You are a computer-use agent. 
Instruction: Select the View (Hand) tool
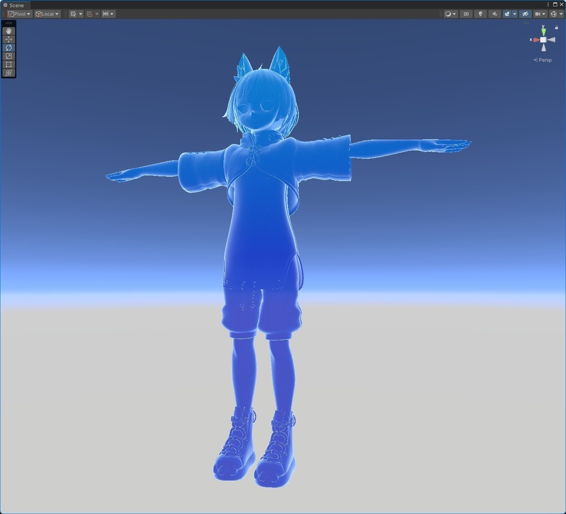pyautogui.click(x=8, y=30)
